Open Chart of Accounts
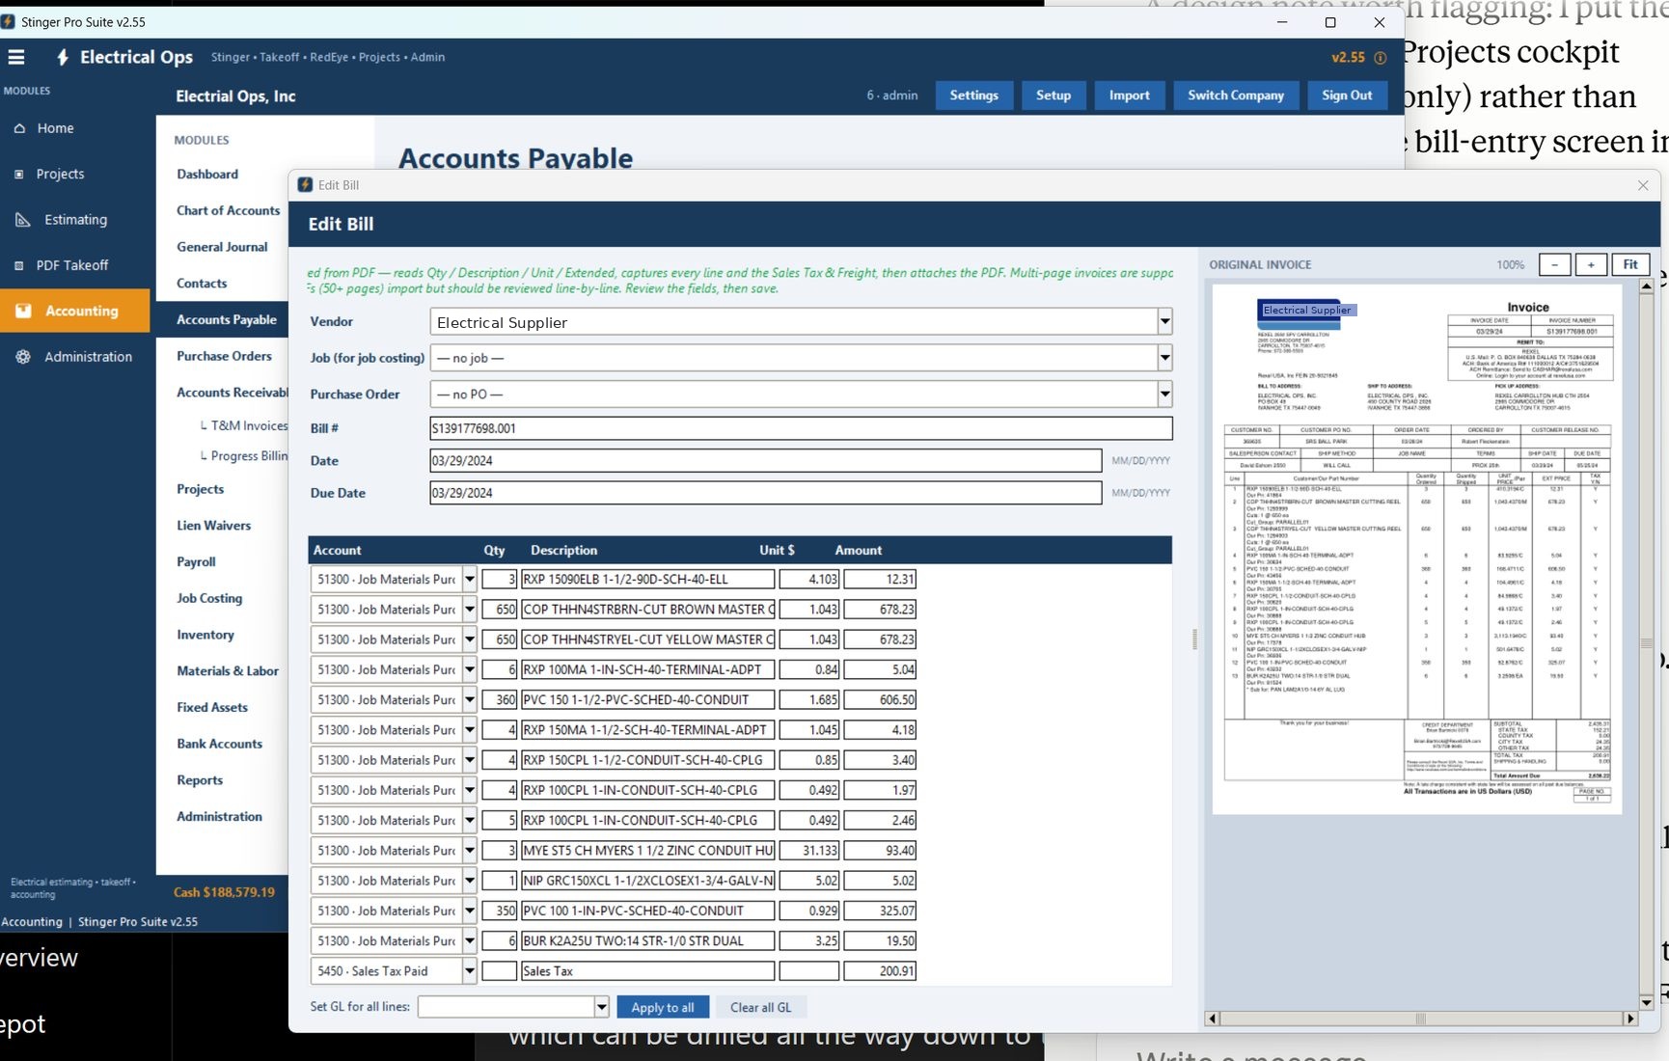Viewport: 1669px width, 1061px height. click(x=228, y=210)
